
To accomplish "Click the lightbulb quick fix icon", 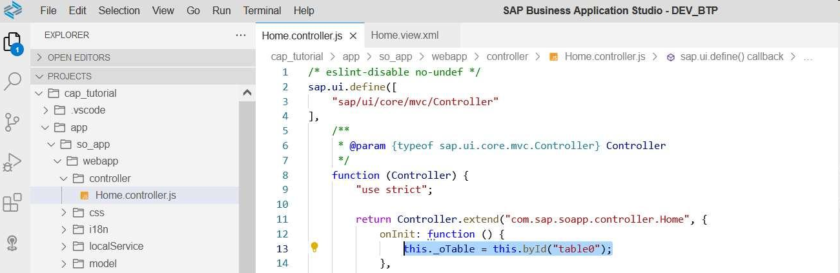I will click(x=314, y=247).
